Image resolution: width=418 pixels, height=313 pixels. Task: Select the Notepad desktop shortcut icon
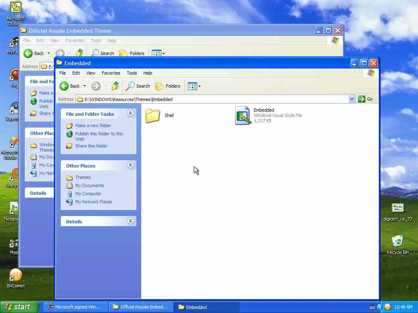pyautogui.click(x=14, y=208)
